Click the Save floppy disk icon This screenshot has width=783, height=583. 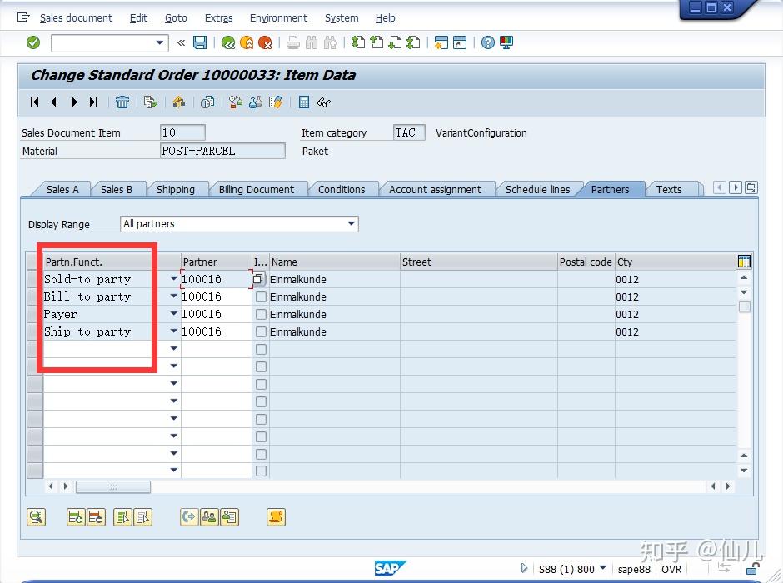200,42
